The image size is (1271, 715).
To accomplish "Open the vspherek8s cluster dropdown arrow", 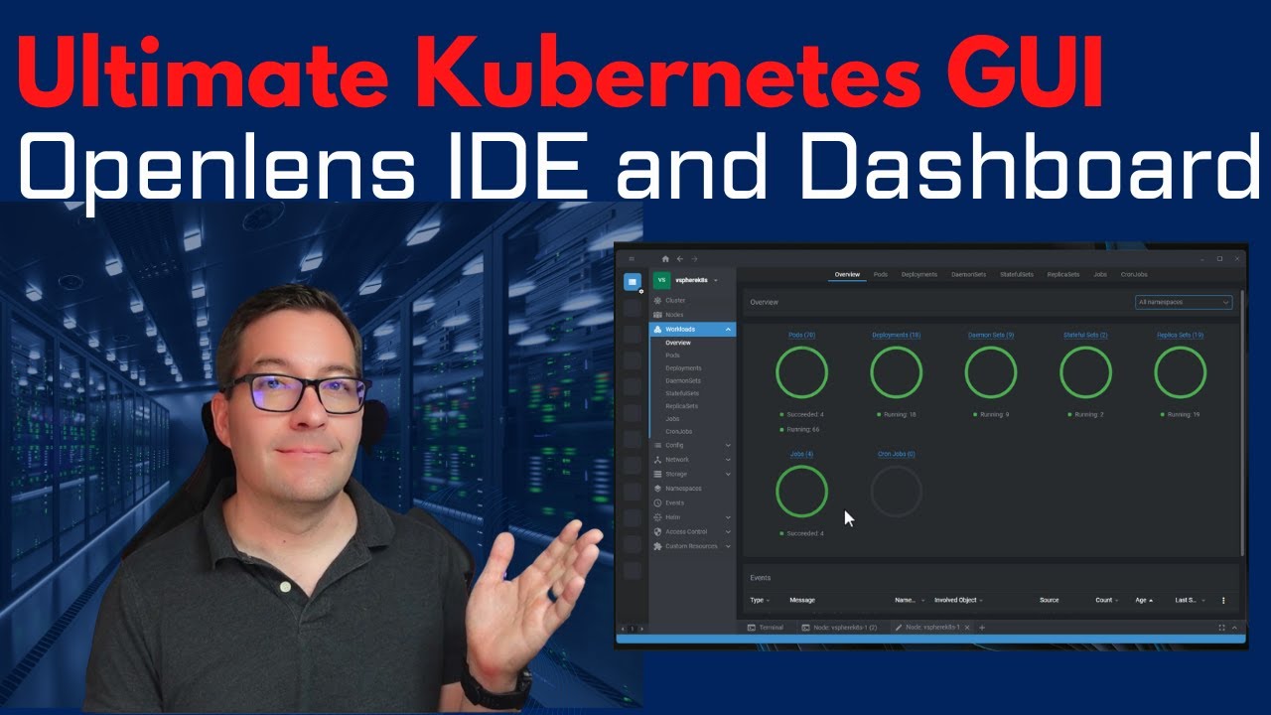I will coord(716,281).
